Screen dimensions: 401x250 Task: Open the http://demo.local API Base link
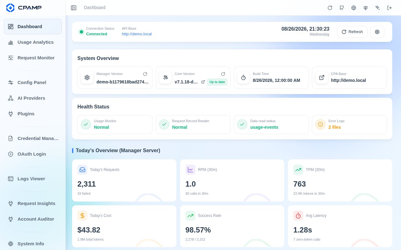[137, 34]
